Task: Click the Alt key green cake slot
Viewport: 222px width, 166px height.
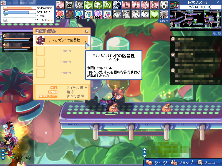Action: pyautogui.click(x=107, y=5)
